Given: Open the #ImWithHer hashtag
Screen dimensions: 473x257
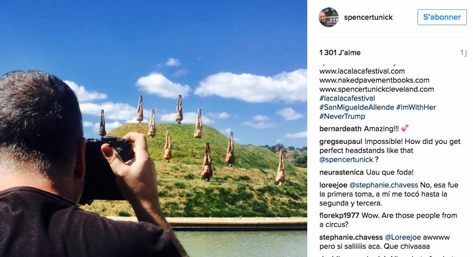Looking at the screenshot, I should pos(416,108).
